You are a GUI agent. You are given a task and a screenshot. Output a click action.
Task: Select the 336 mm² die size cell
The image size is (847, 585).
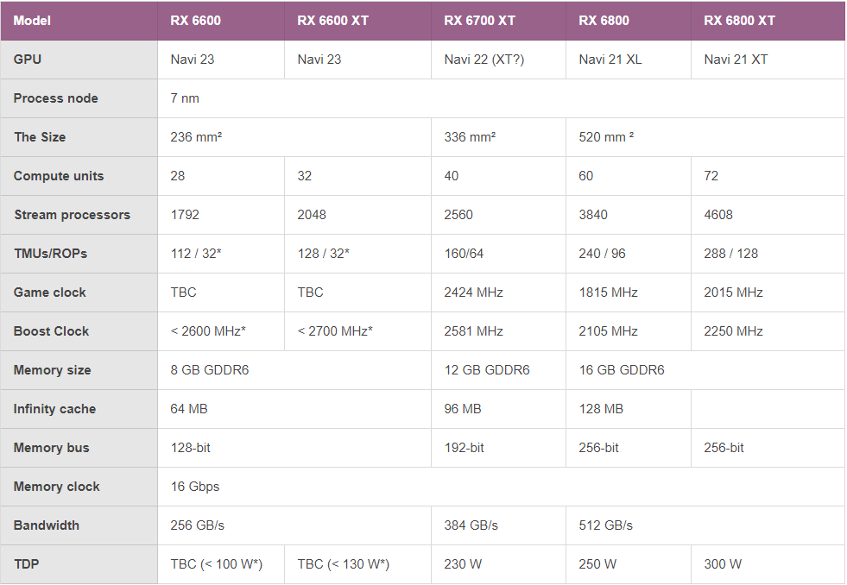coord(470,137)
